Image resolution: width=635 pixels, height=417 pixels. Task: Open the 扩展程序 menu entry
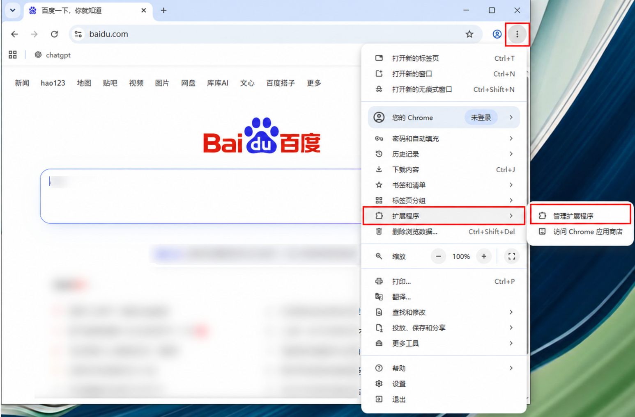pos(444,216)
